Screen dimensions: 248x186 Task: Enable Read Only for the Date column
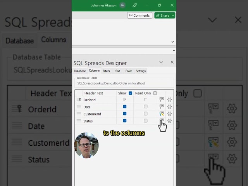pyautogui.click(x=146, y=107)
